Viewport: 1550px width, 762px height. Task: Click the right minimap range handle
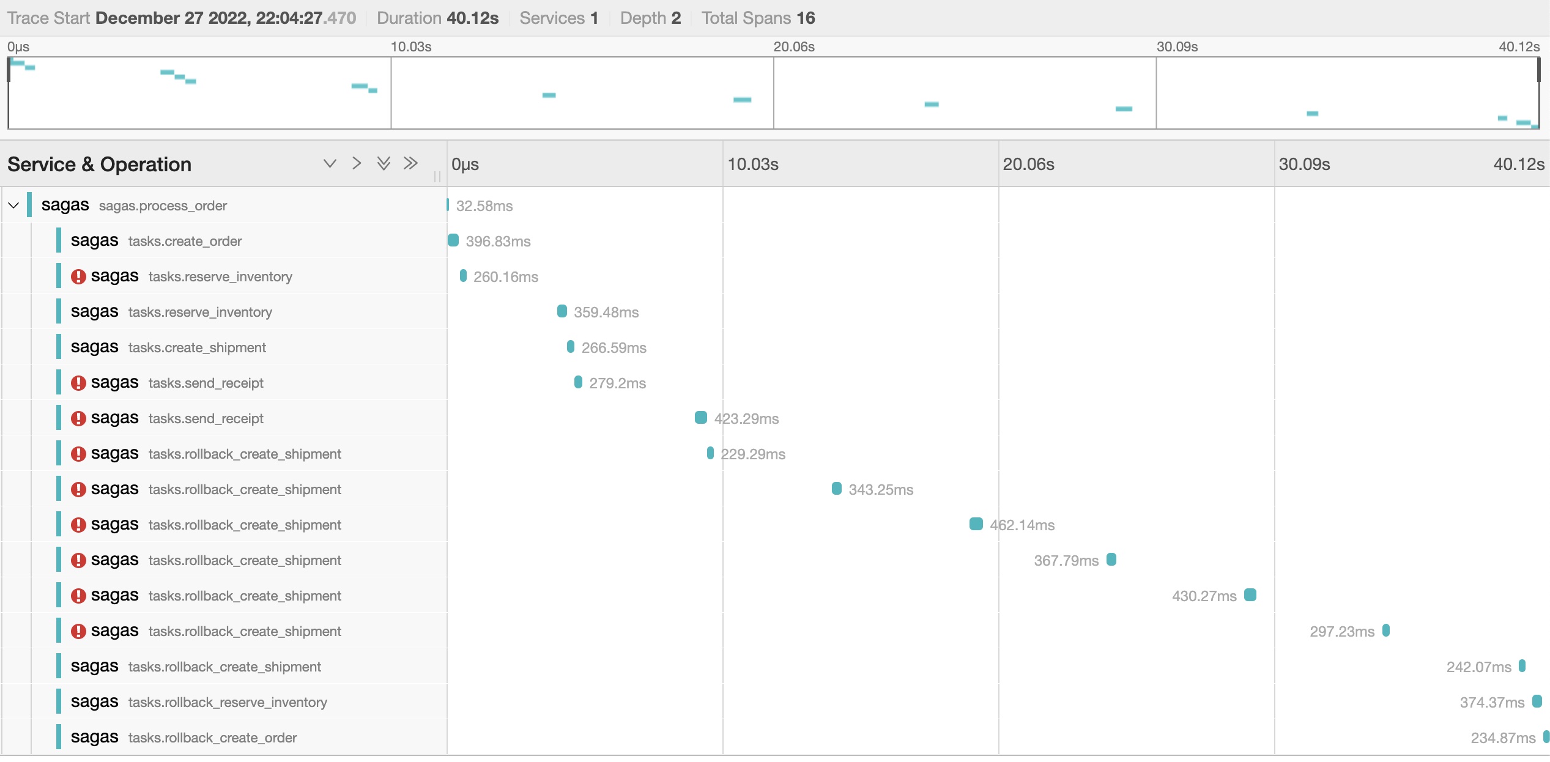click(x=1539, y=70)
